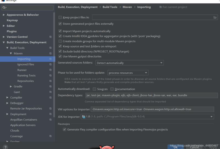Viewport: 220px width, 149px height.
Task: Click the VM options for importer field
Action: pos(153,109)
